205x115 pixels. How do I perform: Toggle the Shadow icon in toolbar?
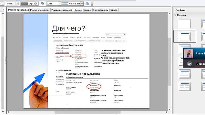[87, 4]
